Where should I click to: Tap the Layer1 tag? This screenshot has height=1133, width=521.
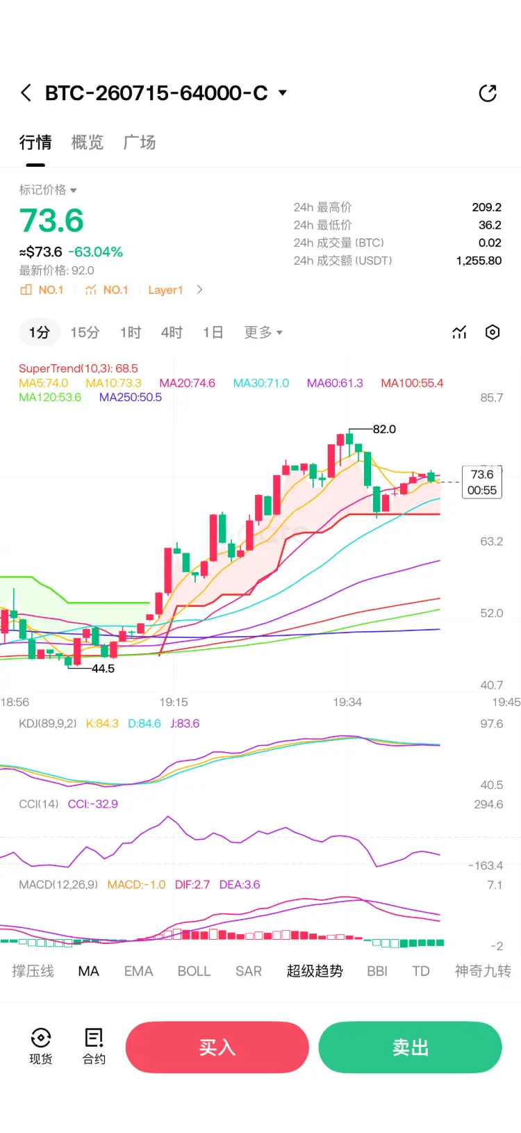coord(165,290)
